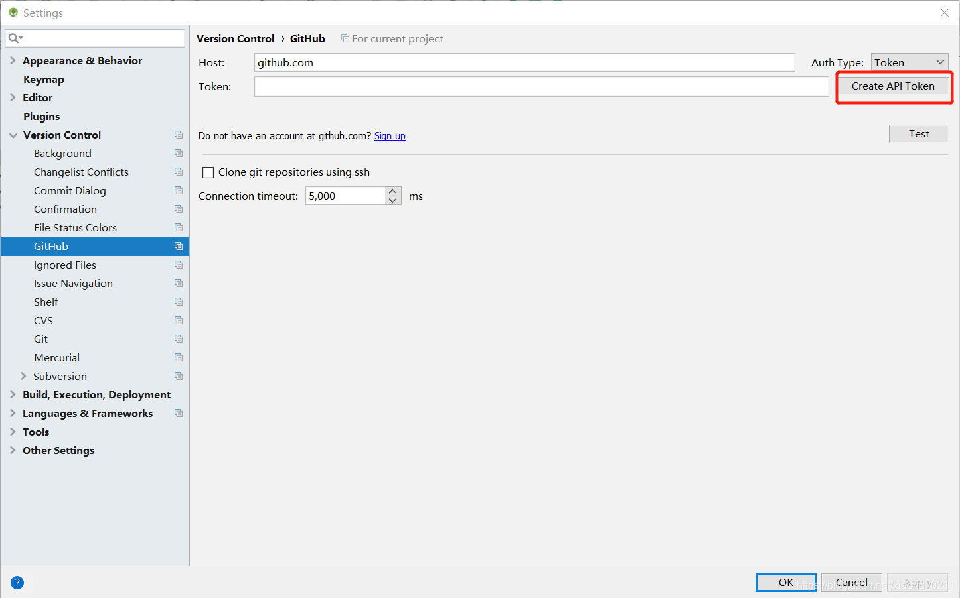Click the Test connection button
Viewport: 960px width, 598px height.
tap(919, 134)
